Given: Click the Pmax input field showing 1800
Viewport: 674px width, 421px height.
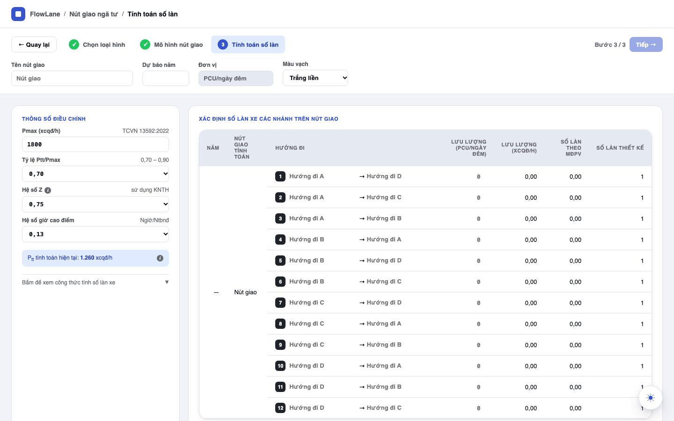Looking at the screenshot, I should [x=95, y=145].
